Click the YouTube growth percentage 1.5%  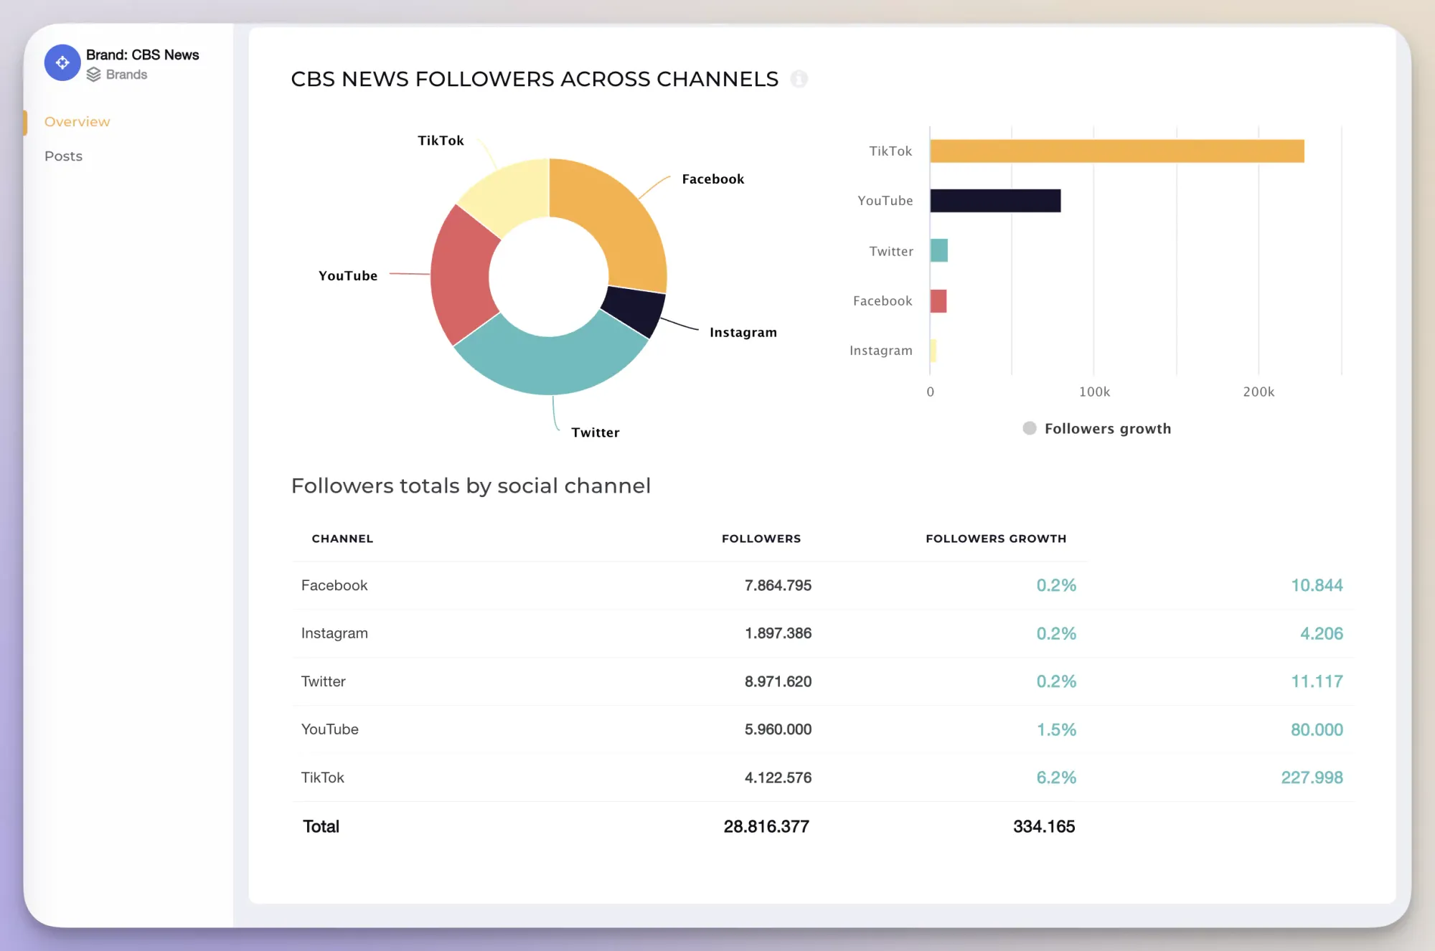1056,729
